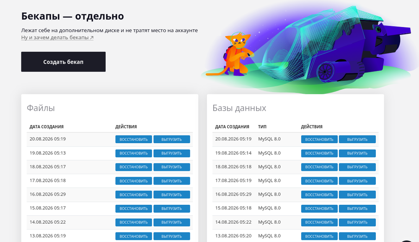419x242 pixels.
Task: Click the Файлы section heading
Action: tap(41, 108)
